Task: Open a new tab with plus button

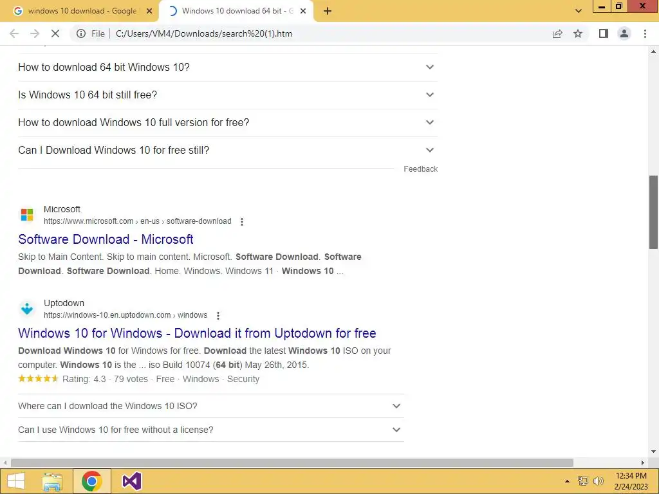Action: click(328, 12)
